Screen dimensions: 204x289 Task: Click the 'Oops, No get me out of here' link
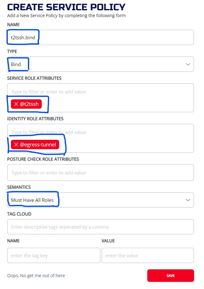coord(36,276)
